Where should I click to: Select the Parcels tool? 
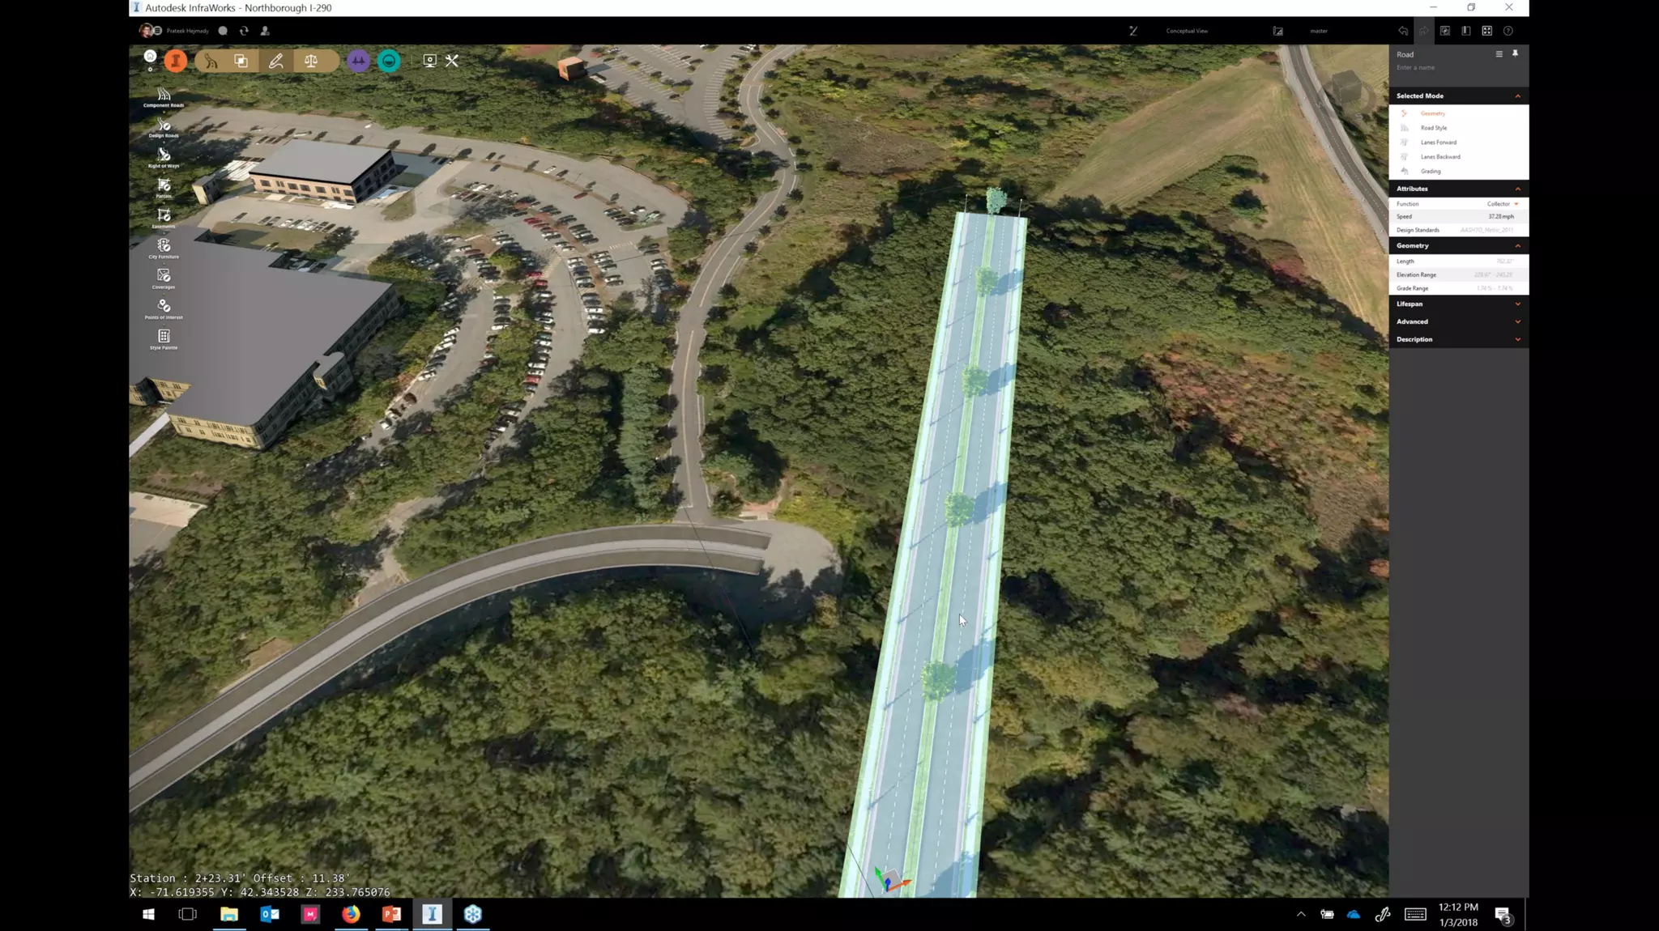click(x=164, y=188)
